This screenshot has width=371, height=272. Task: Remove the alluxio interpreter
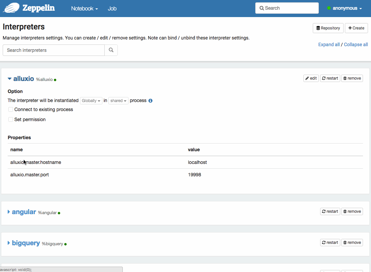click(352, 78)
